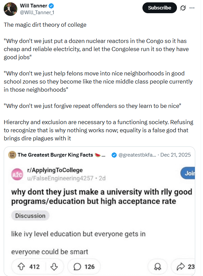Select the Grok icon on the tweet
This screenshot has width=203, height=276.
coord(183,7)
